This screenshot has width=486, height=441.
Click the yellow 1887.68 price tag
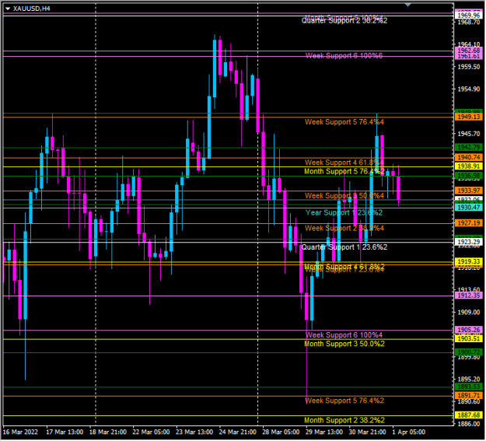pyautogui.click(x=469, y=415)
